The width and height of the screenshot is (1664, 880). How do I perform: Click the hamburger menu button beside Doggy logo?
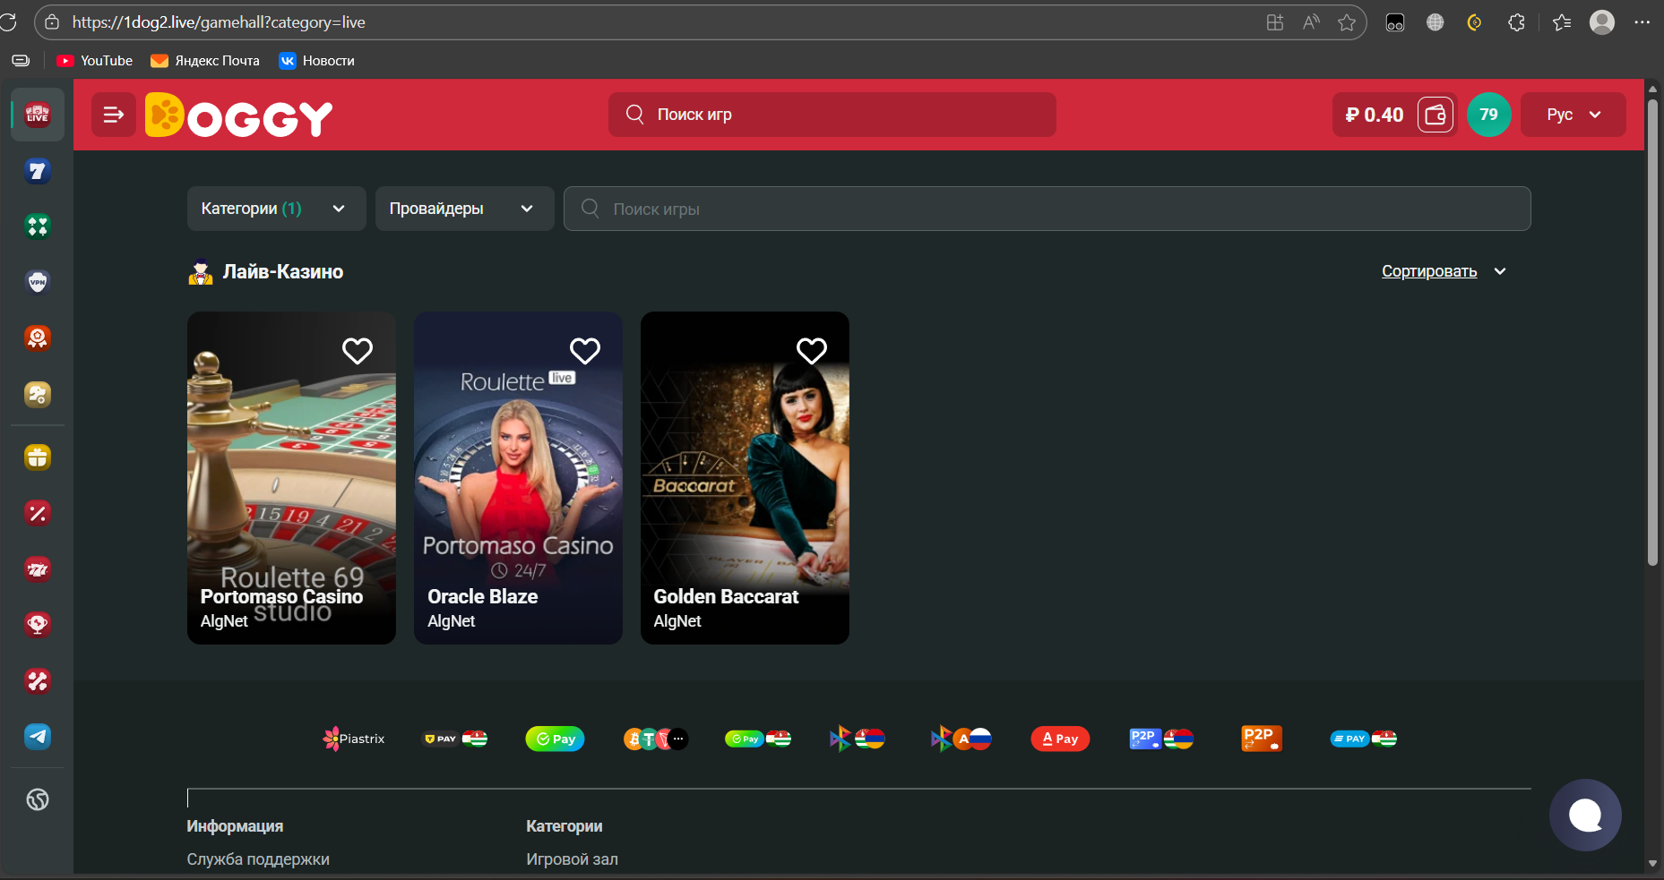pyautogui.click(x=114, y=115)
